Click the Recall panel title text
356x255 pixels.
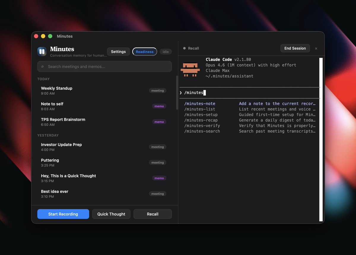coord(193,48)
